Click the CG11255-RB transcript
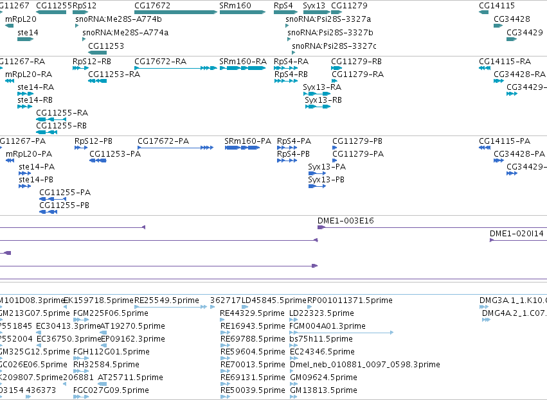Viewport: 547px width, 400px height. pyautogui.click(x=46, y=132)
